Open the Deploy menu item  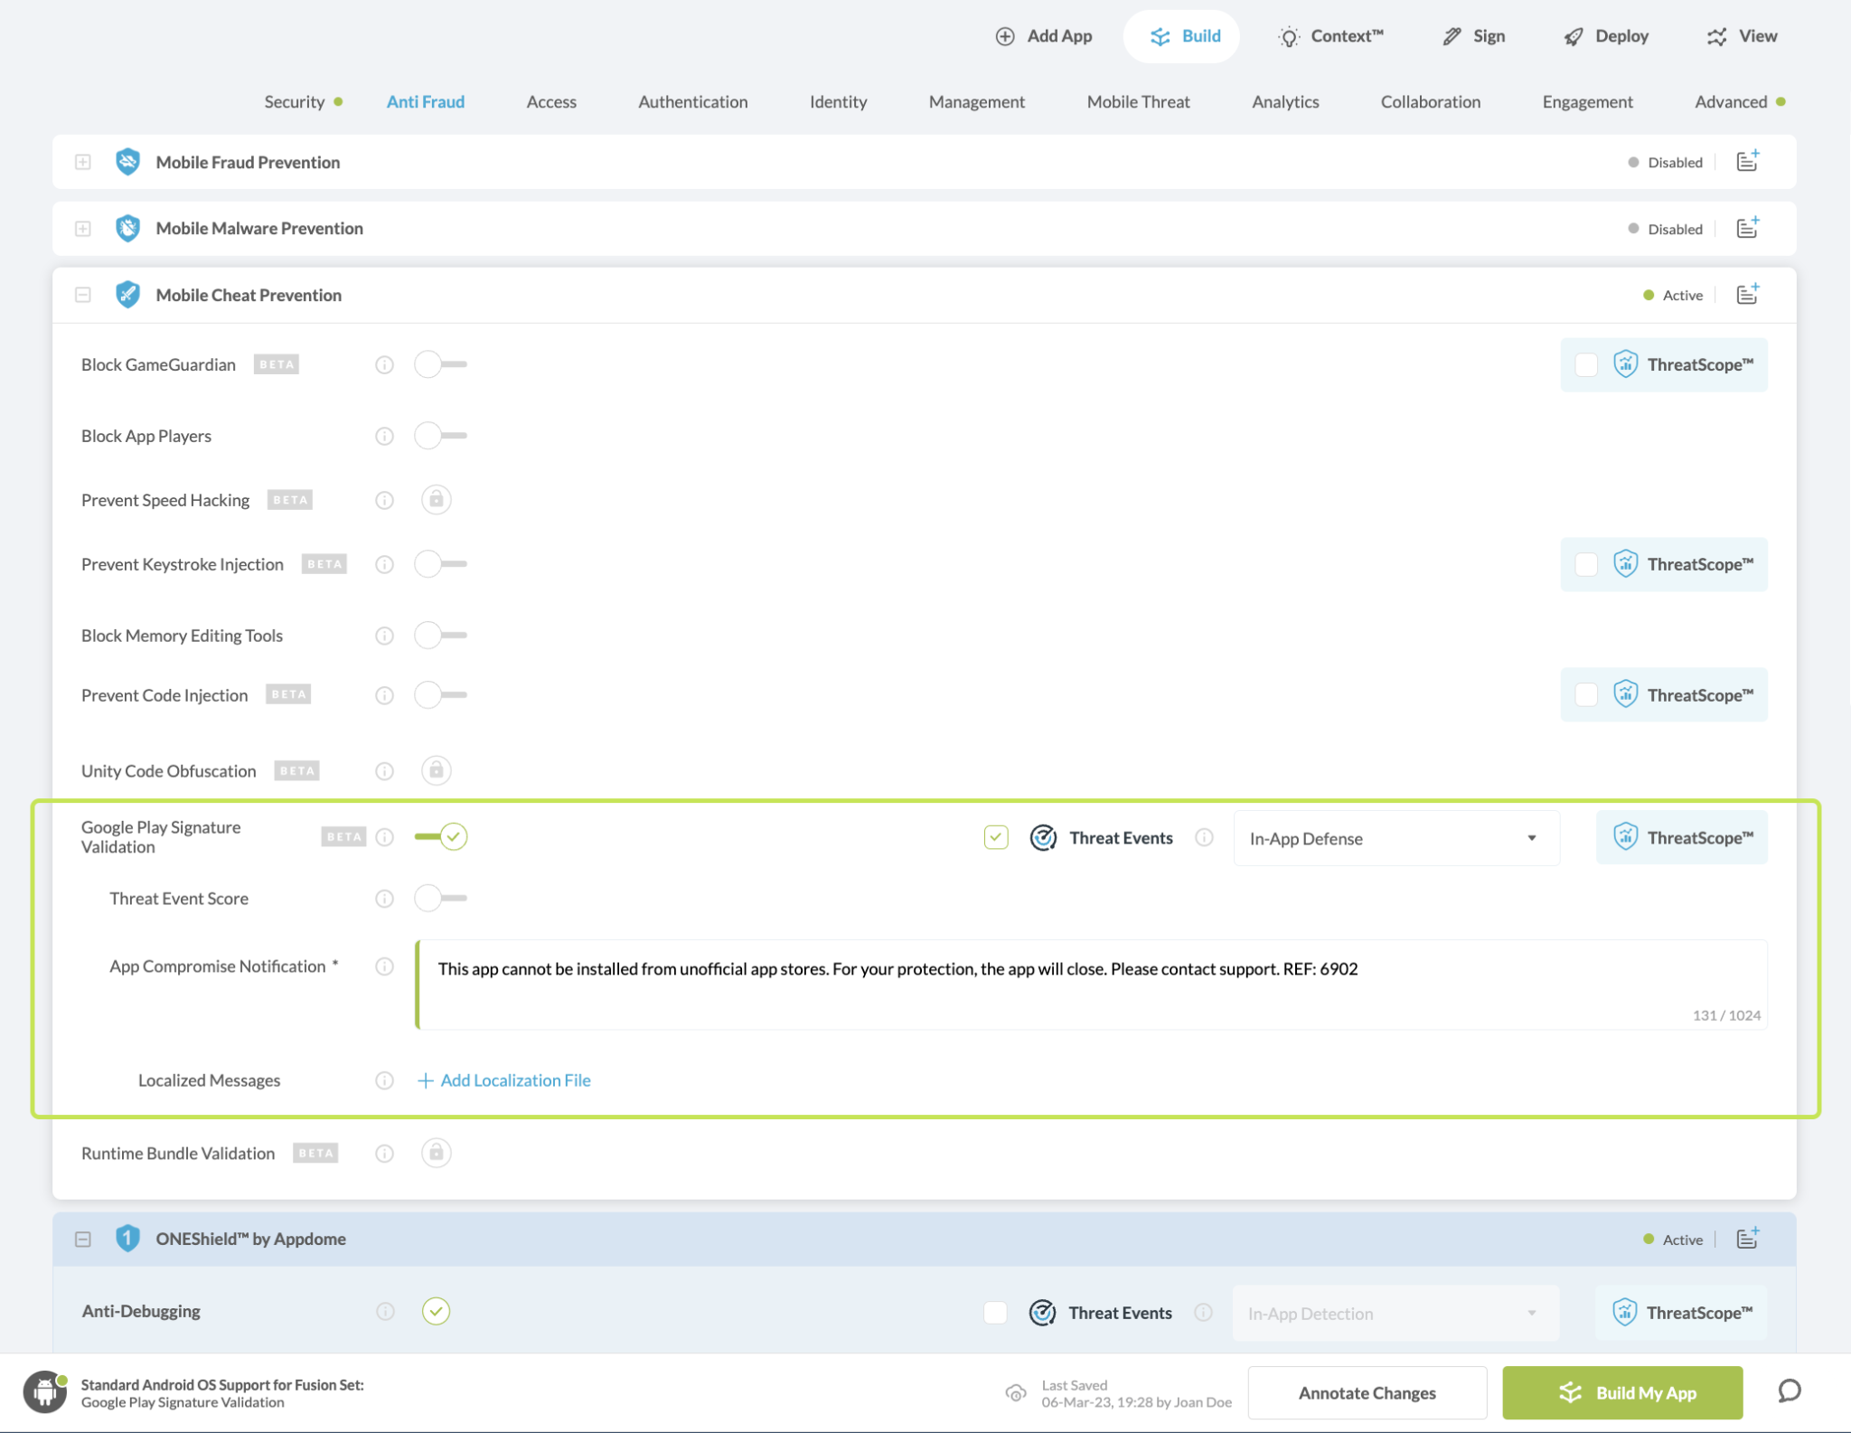1606,36
